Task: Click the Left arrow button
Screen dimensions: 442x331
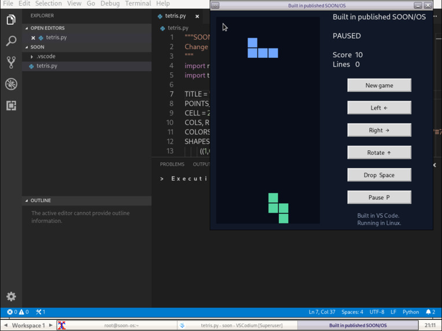Action: (x=379, y=108)
